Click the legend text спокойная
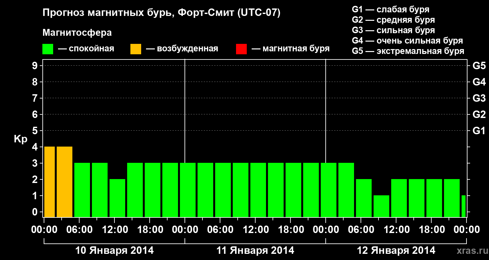 tap(92, 49)
